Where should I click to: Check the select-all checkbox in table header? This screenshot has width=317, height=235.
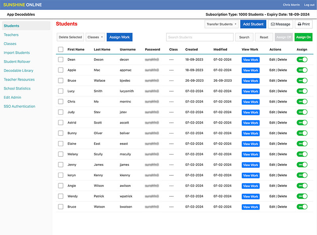[x=61, y=49]
